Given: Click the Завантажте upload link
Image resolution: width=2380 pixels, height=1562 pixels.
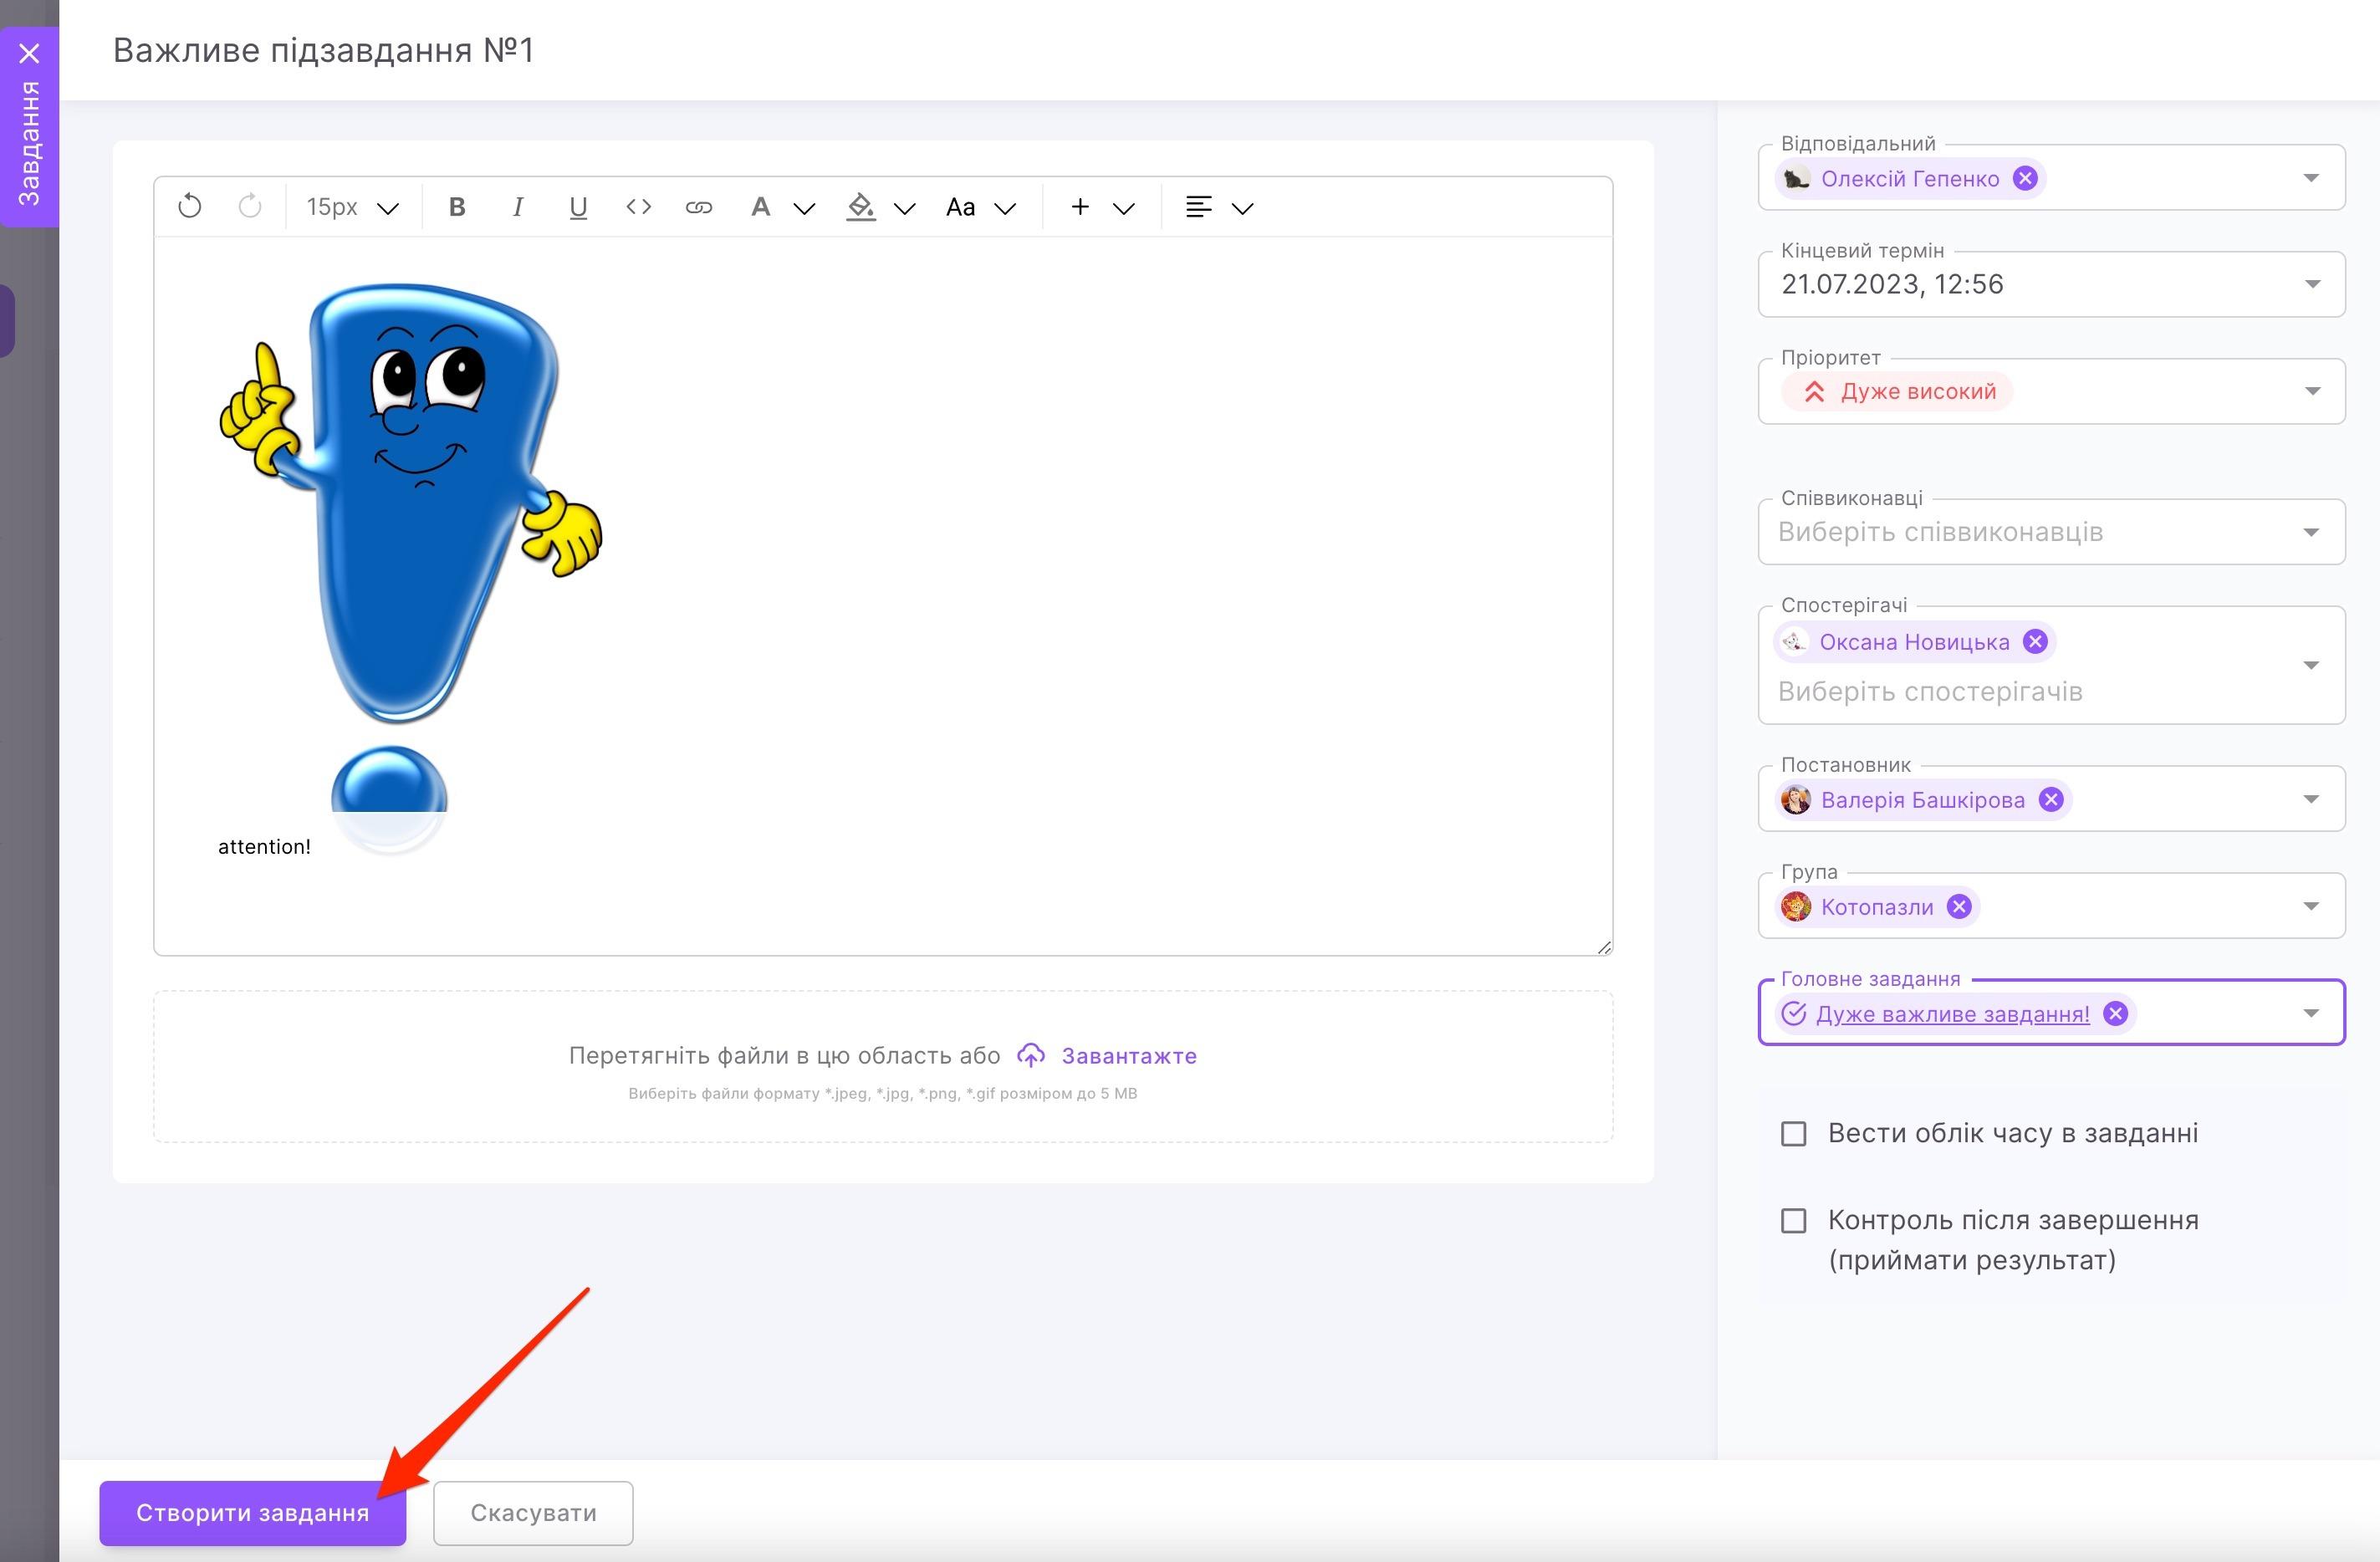Looking at the screenshot, I should coord(1128,1056).
